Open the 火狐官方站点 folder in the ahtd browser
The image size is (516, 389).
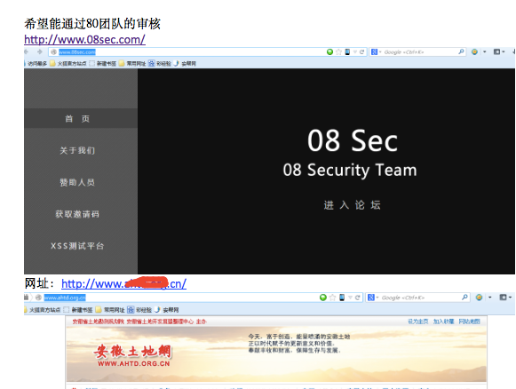(43, 310)
